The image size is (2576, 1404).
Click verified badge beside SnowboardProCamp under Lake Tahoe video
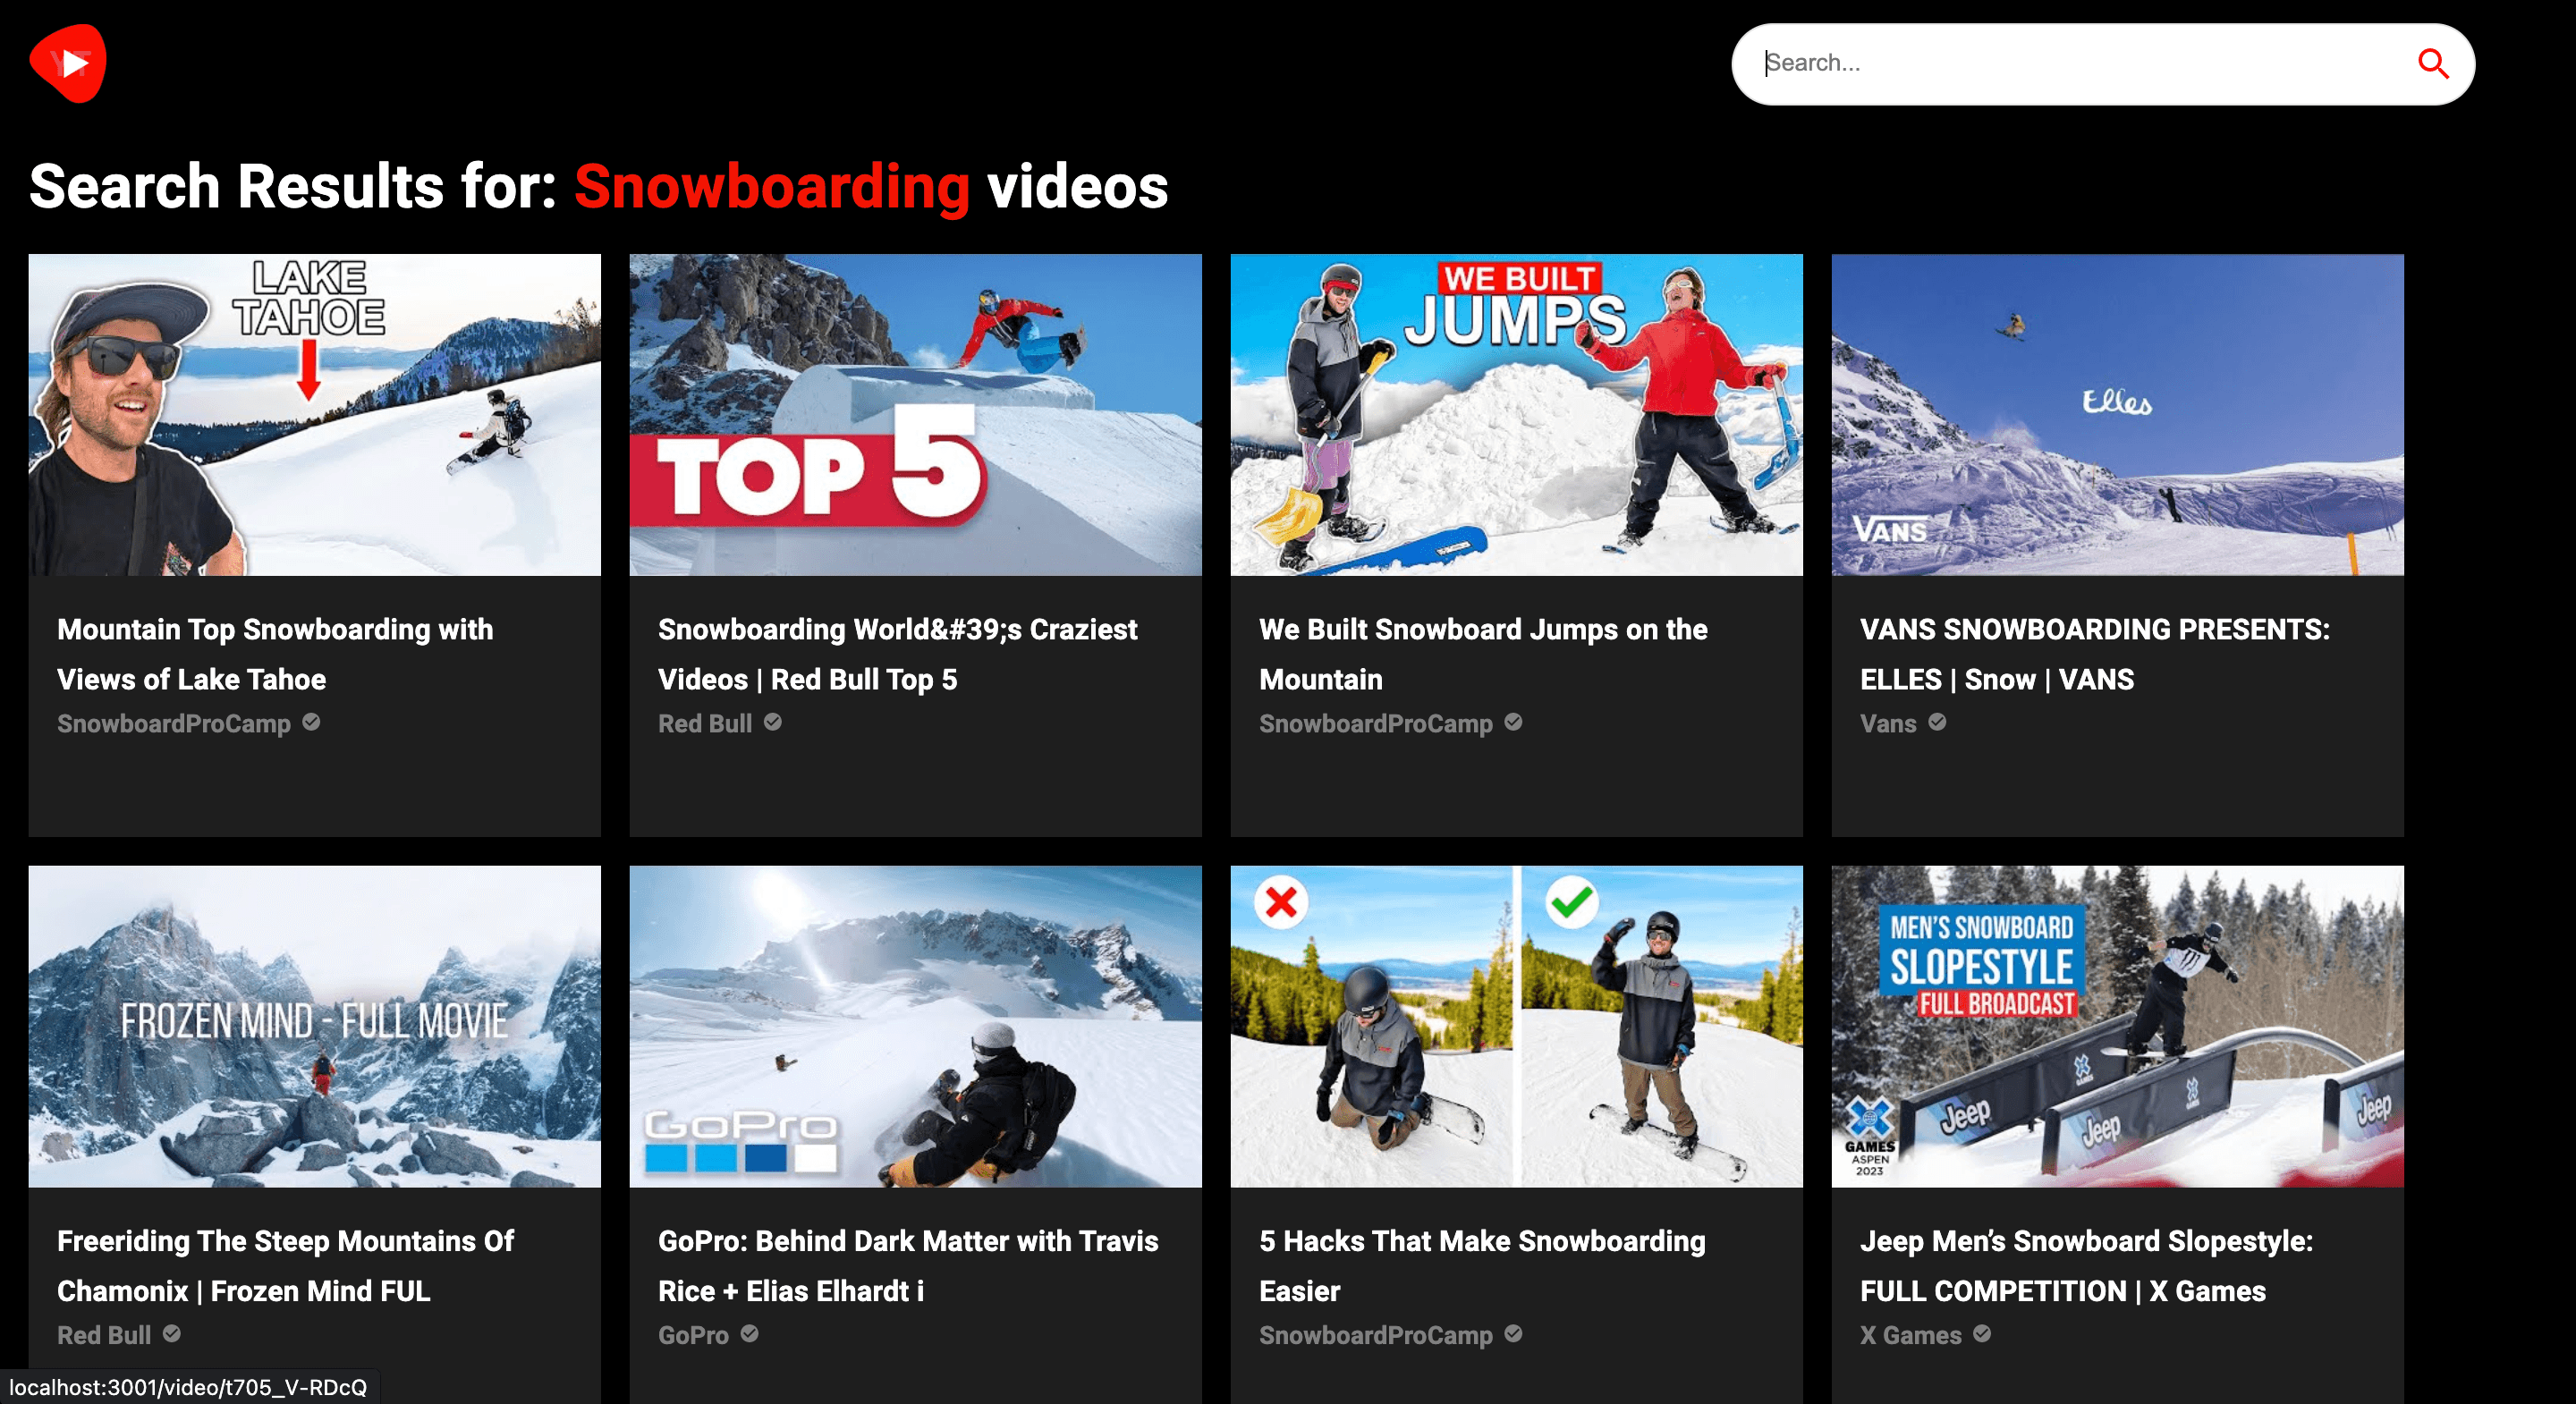pyautogui.click(x=312, y=722)
